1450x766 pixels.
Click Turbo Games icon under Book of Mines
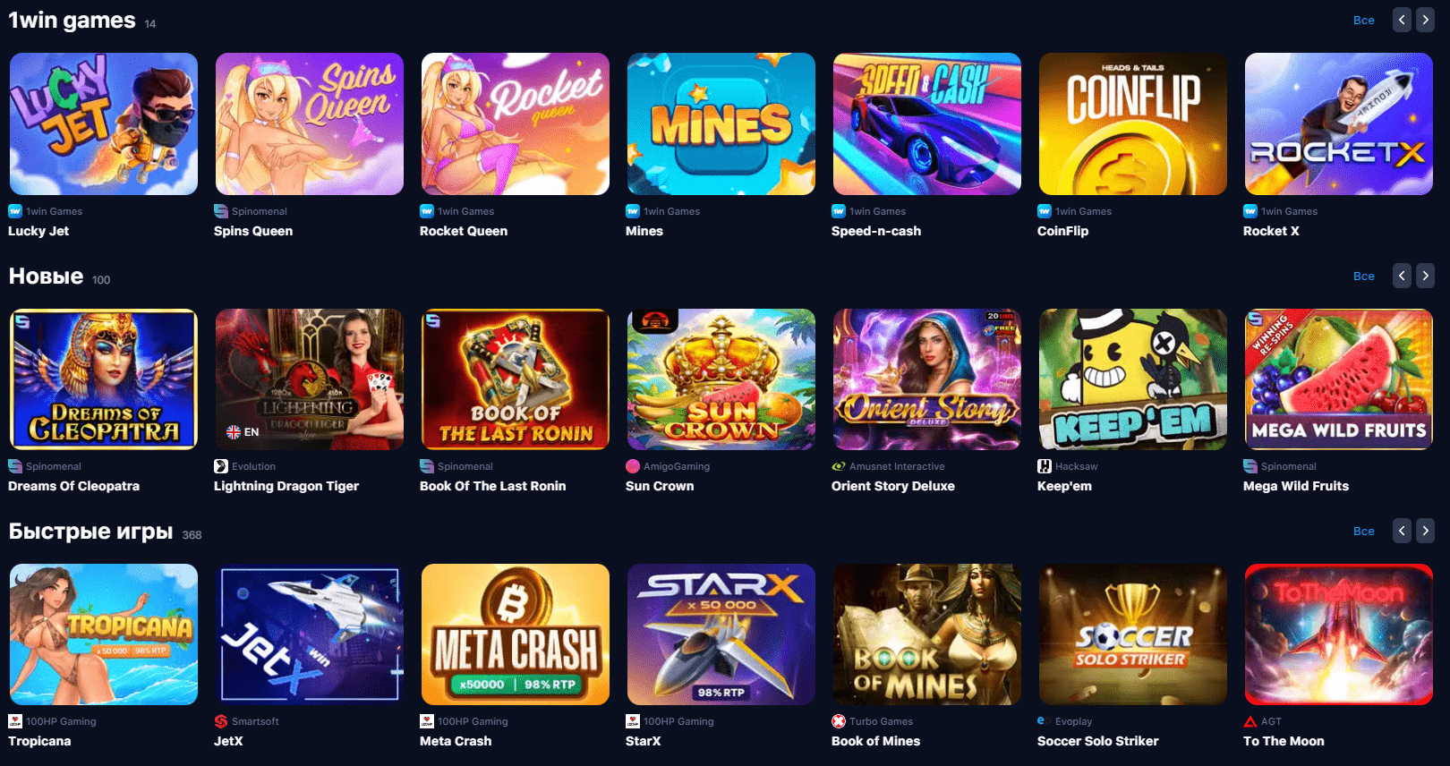839,721
